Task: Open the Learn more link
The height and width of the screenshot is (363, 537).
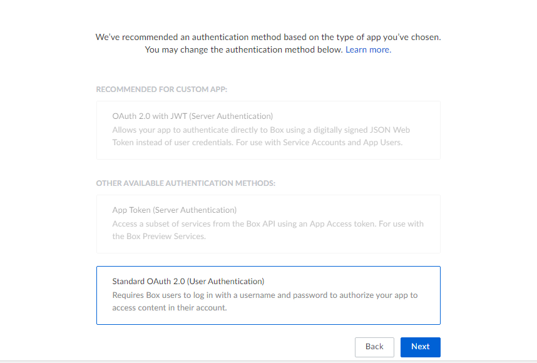Action: click(x=368, y=49)
